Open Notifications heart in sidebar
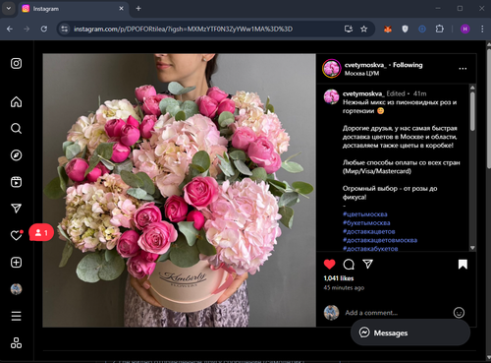 (16, 235)
